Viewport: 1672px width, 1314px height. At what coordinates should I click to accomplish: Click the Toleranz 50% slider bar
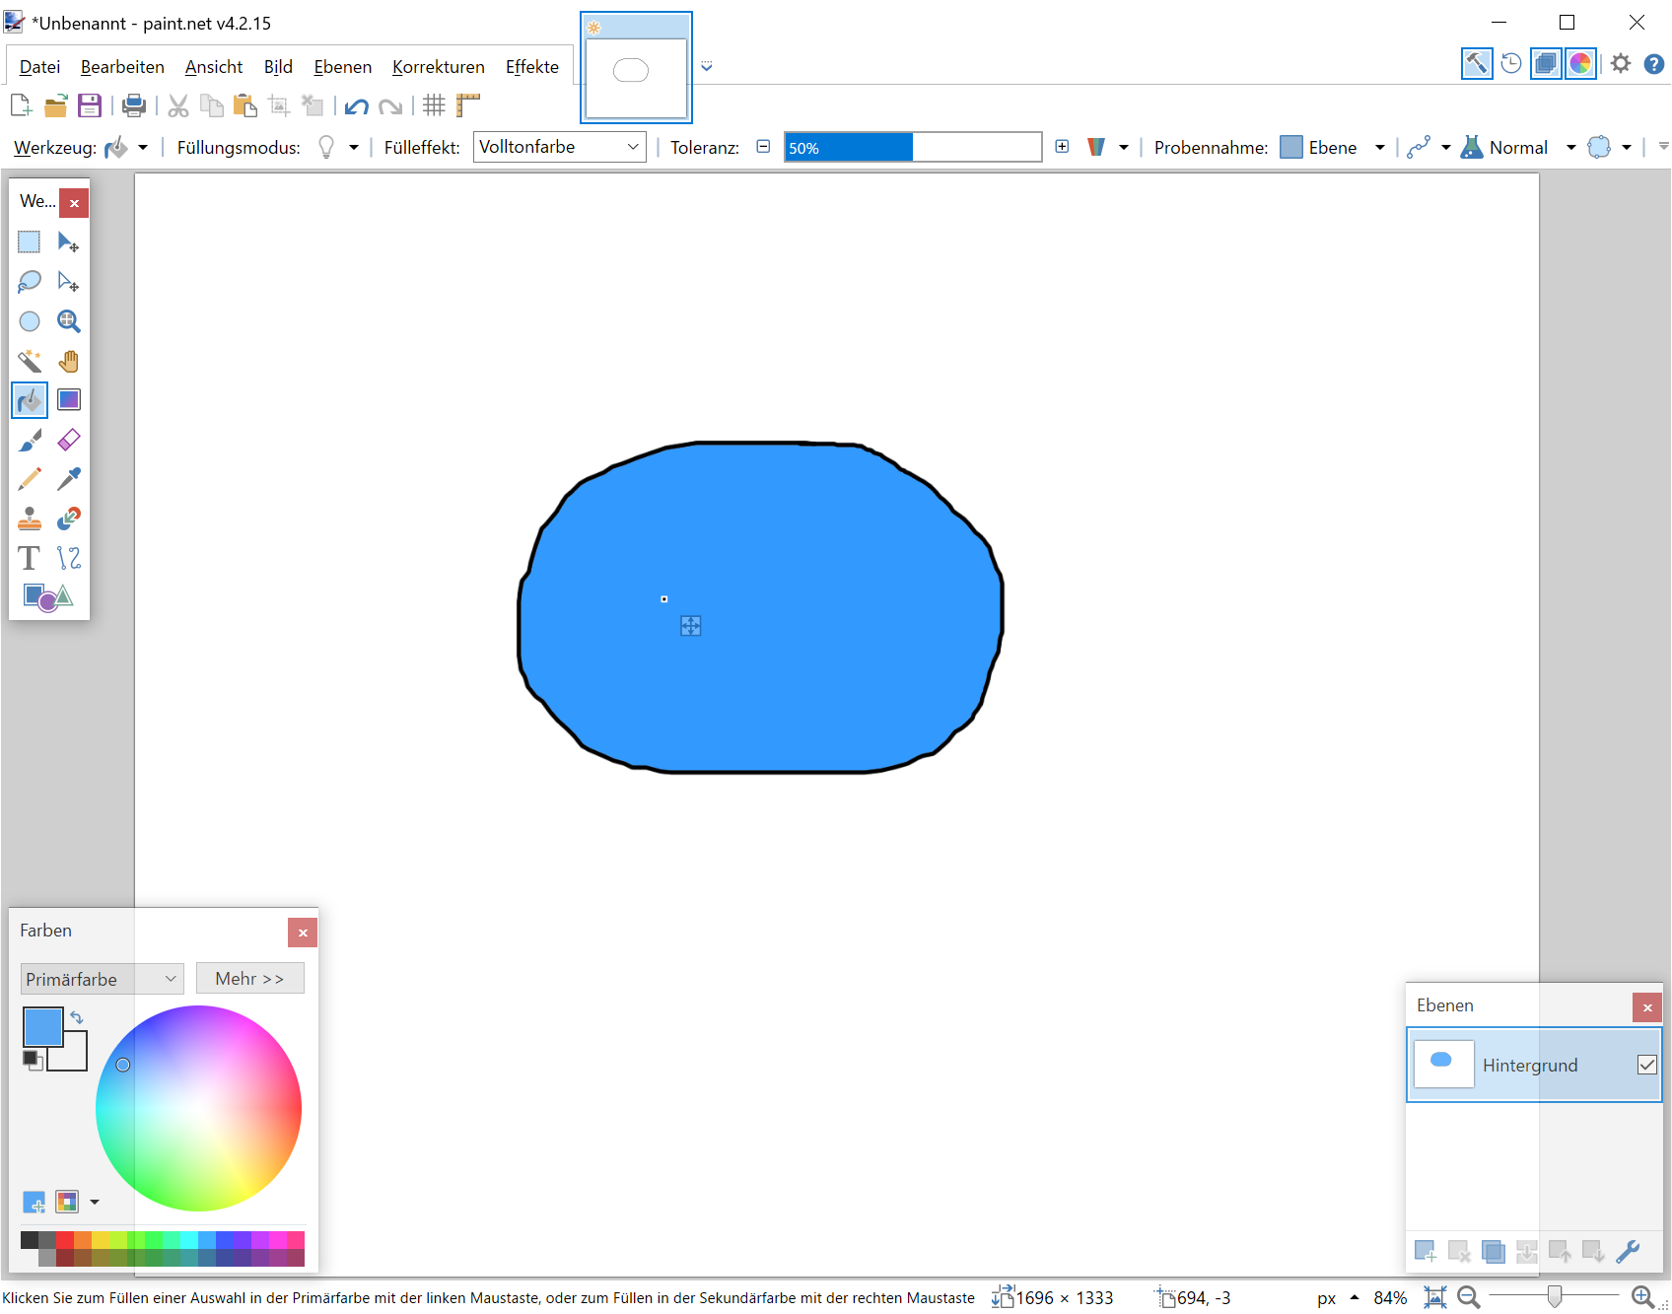[912, 148]
